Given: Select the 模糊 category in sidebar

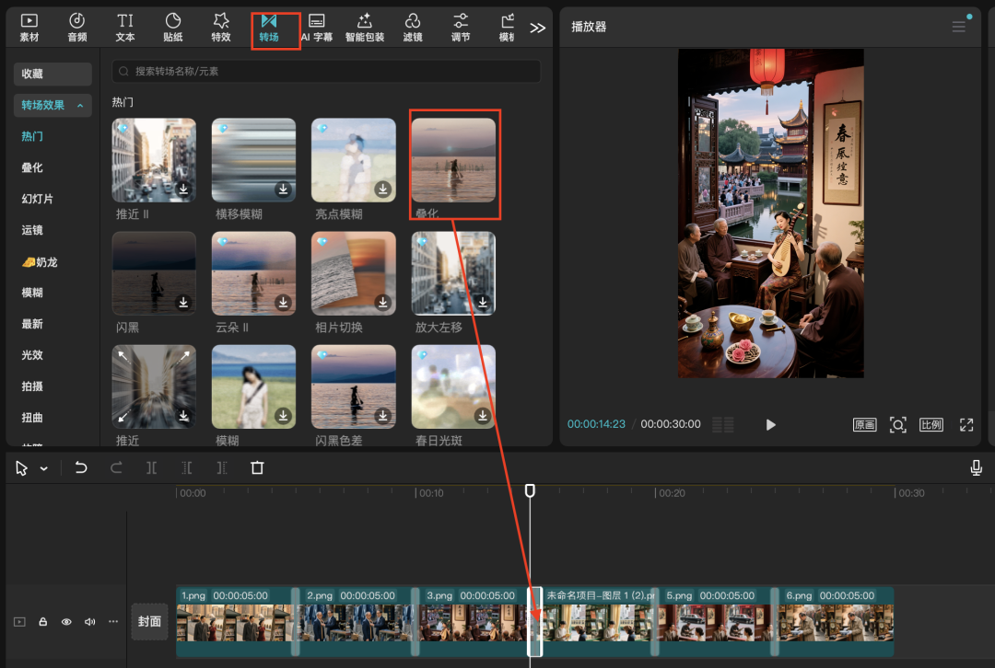Looking at the screenshot, I should point(32,293).
